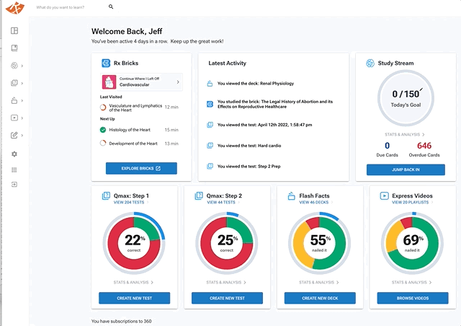The width and height of the screenshot is (461, 326).
Task: Click the 55% nailed it donut chart
Action: tap(320, 243)
